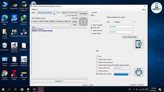The image size is (164, 92).
Task: Open Windows Security shield on taskbar
Action: [x=28, y=89]
